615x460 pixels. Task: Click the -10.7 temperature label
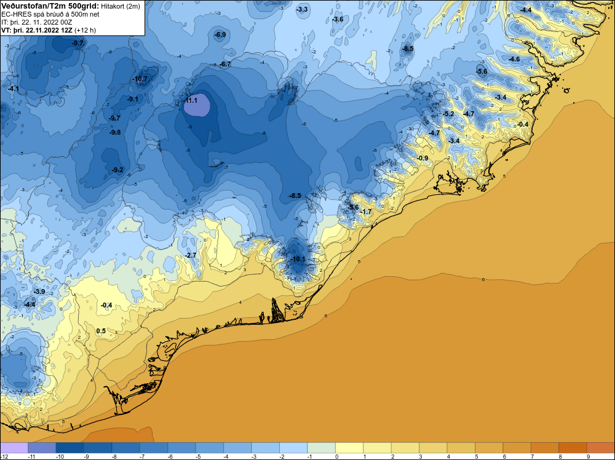[140, 79]
